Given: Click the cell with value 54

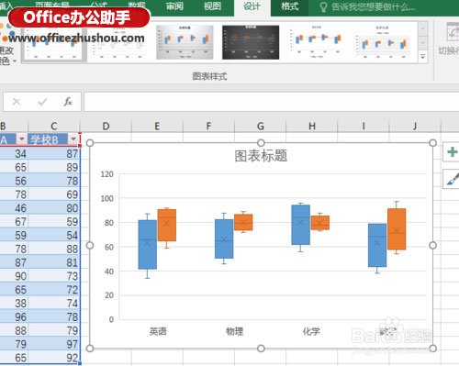Looking at the screenshot, I should tap(54, 235).
